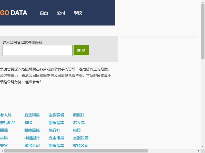The image size is (205, 153).
Task: Open the 模具 category link
Action: tap(77, 130)
